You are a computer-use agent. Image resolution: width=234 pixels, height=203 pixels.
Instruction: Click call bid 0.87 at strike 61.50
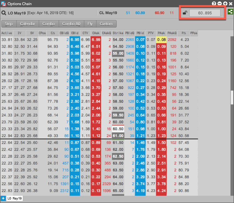75,143
